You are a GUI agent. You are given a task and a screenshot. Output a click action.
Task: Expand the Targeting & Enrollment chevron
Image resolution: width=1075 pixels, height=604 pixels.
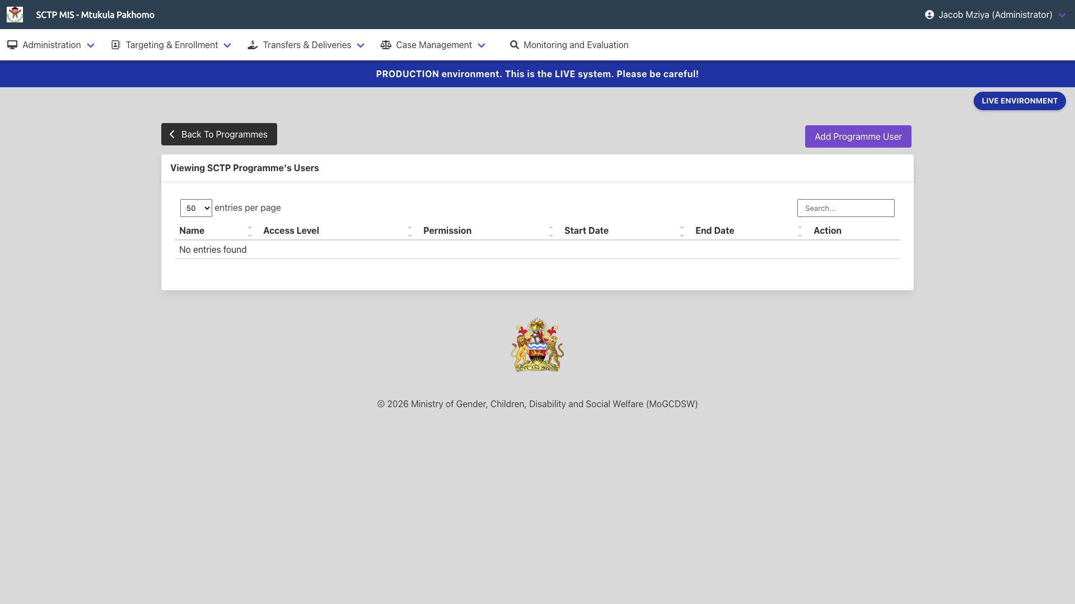227,45
